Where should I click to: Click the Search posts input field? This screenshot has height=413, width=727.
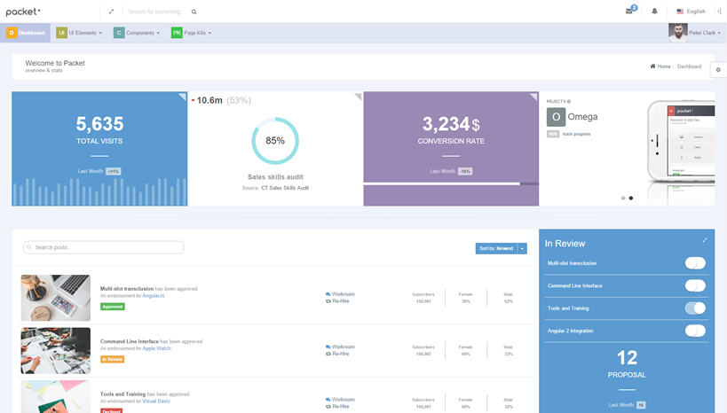click(x=104, y=247)
